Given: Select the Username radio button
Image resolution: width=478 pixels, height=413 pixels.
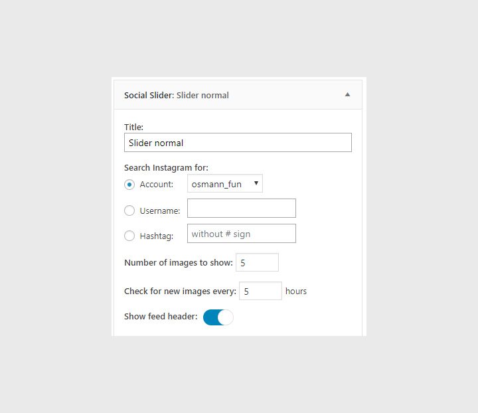Looking at the screenshot, I should coord(129,210).
